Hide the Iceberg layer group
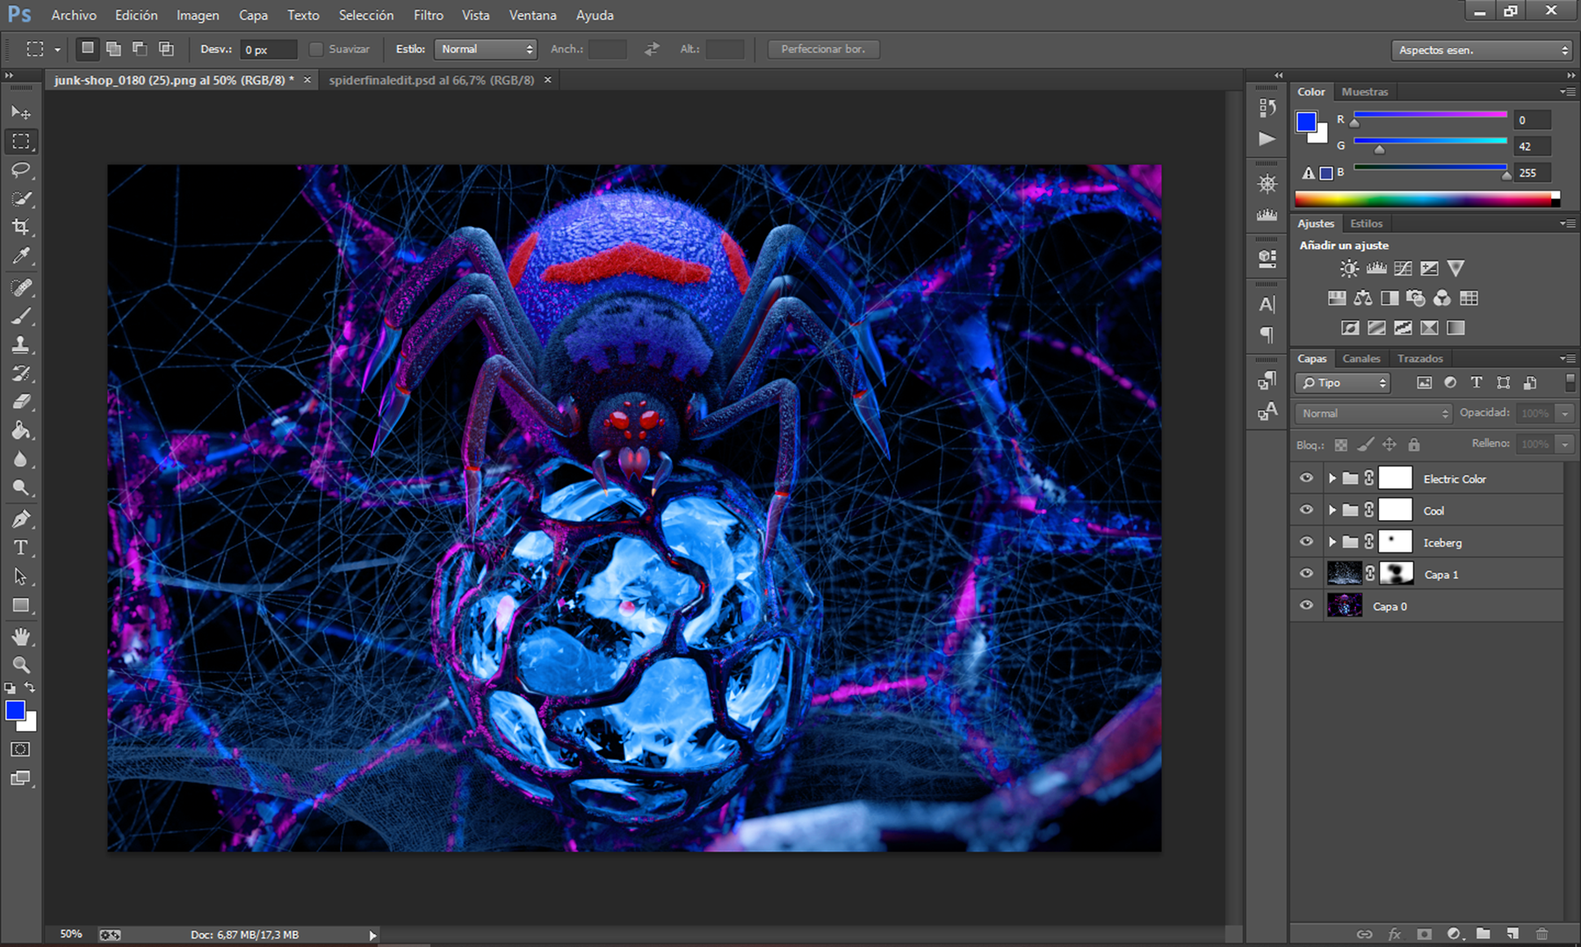 (x=1306, y=542)
